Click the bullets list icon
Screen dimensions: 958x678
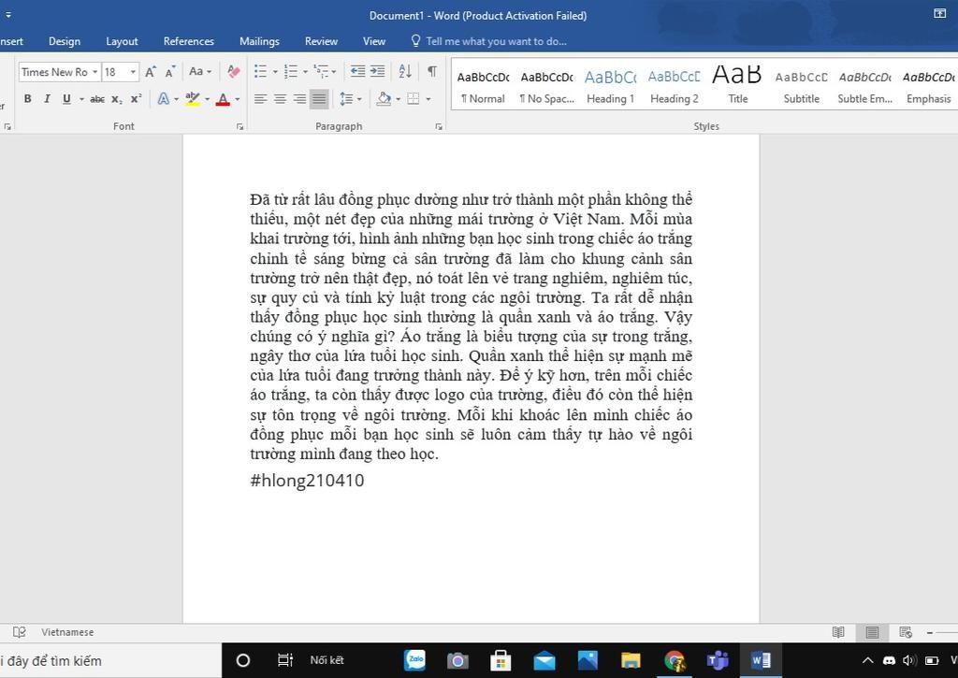(260, 71)
